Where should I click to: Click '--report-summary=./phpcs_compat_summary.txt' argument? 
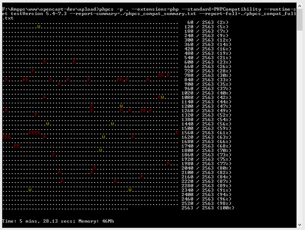(x=133, y=14)
